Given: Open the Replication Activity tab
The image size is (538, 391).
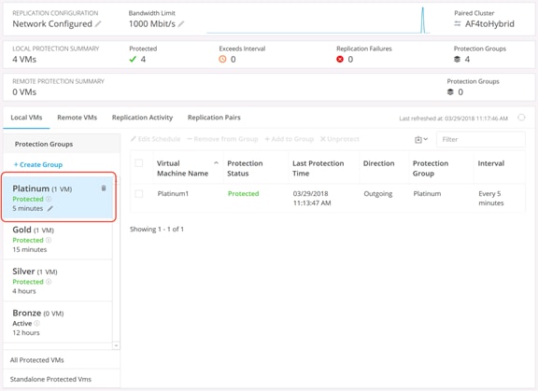Looking at the screenshot, I should click(142, 118).
